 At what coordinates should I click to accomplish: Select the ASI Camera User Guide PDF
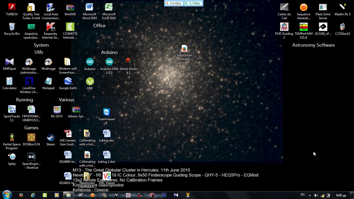coord(68,138)
